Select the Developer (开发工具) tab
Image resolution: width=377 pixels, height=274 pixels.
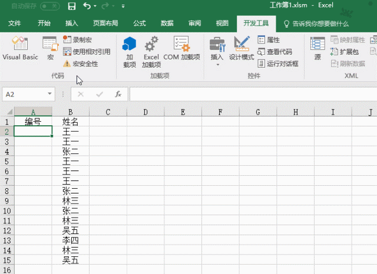(256, 24)
